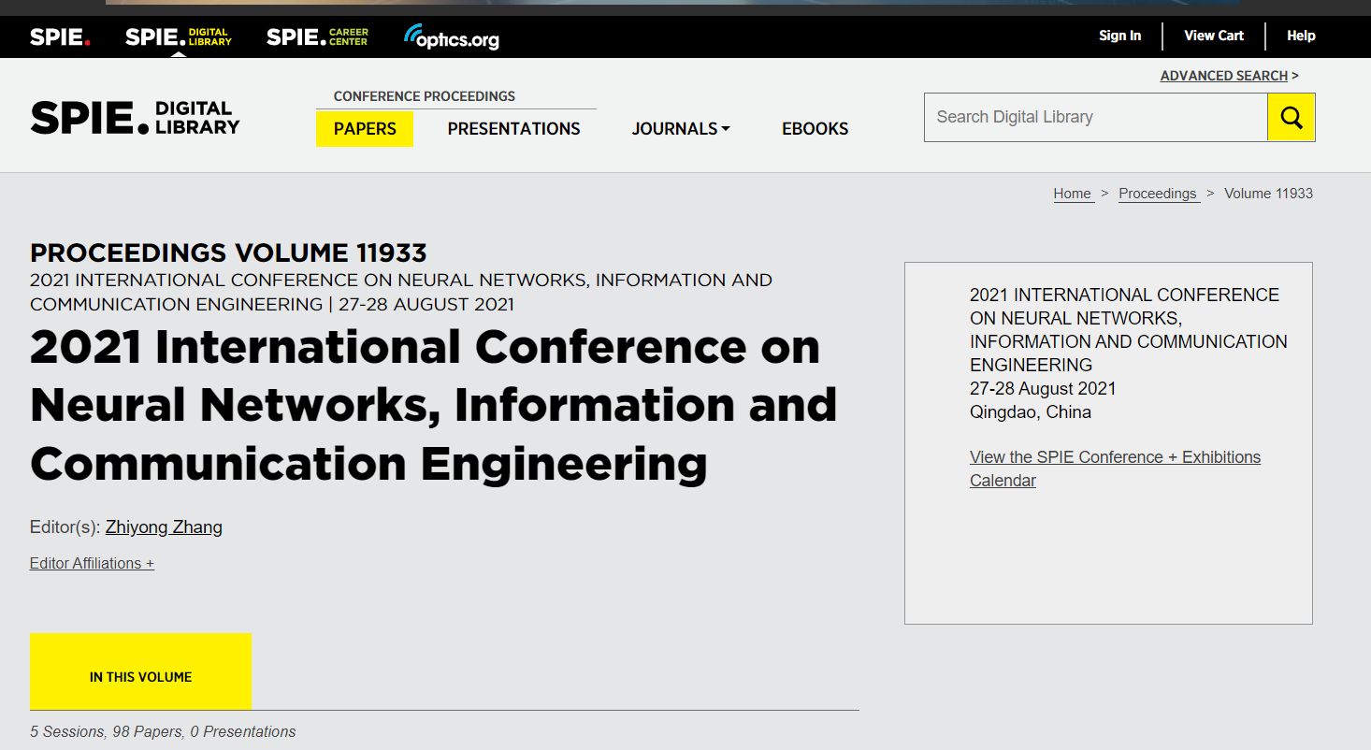This screenshot has width=1371, height=750.
Task: Open the eBooks menu item
Action: point(815,129)
